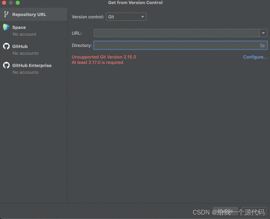Focus the URL input field
Viewport: 270px width, 219px height.
click(177, 33)
